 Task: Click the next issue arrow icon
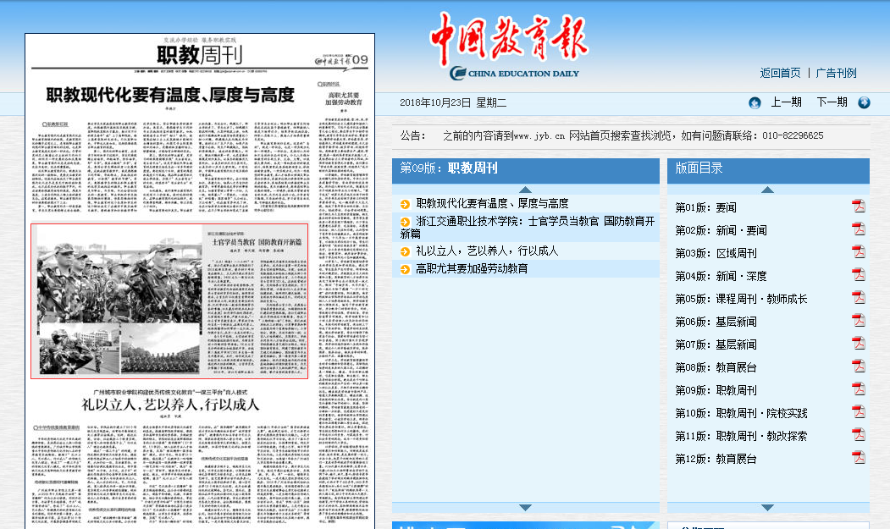[864, 102]
